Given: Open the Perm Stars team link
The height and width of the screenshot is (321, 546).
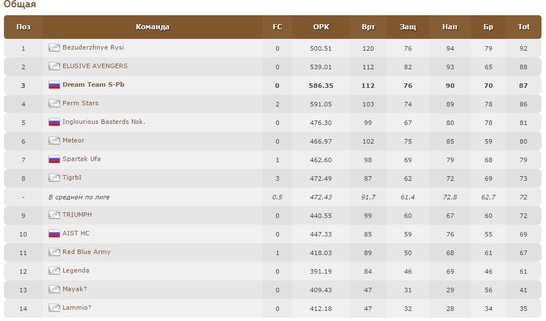Looking at the screenshot, I should pos(81,104).
